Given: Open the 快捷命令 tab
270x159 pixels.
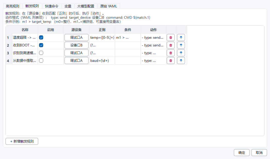Looking at the screenshot, I should pyautogui.click(x=52, y=6).
